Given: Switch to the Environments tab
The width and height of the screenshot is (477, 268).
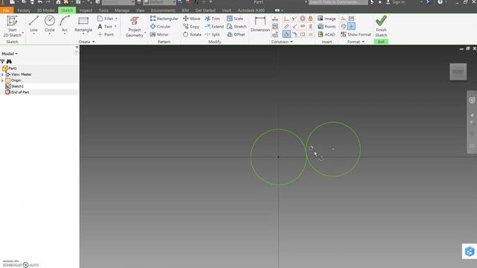Looking at the screenshot, I should (163, 10).
